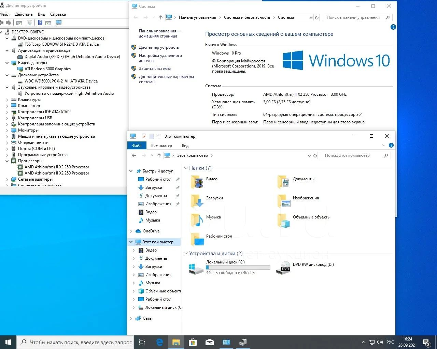Click Show/Hide Action Pane icon in Device Manager
The width and height of the screenshot is (437, 349).
pyautogui.click(x=48, y=23)
